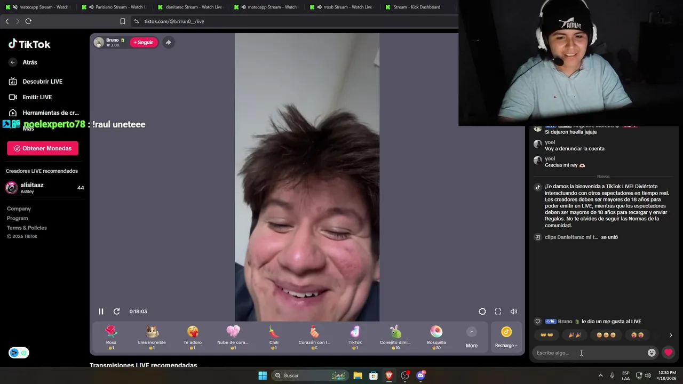Enter fullscreen mode on player
Image resolution: width=683 pixels, height=384 pixels.
498,311
